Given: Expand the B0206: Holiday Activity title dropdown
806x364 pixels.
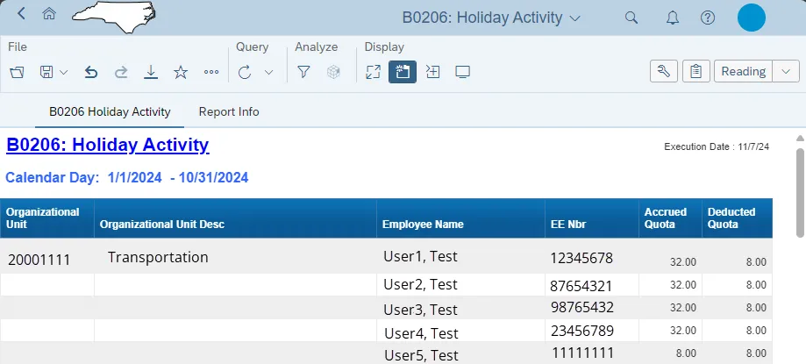Looking at the screenshot, I should (x=575, y=18).
